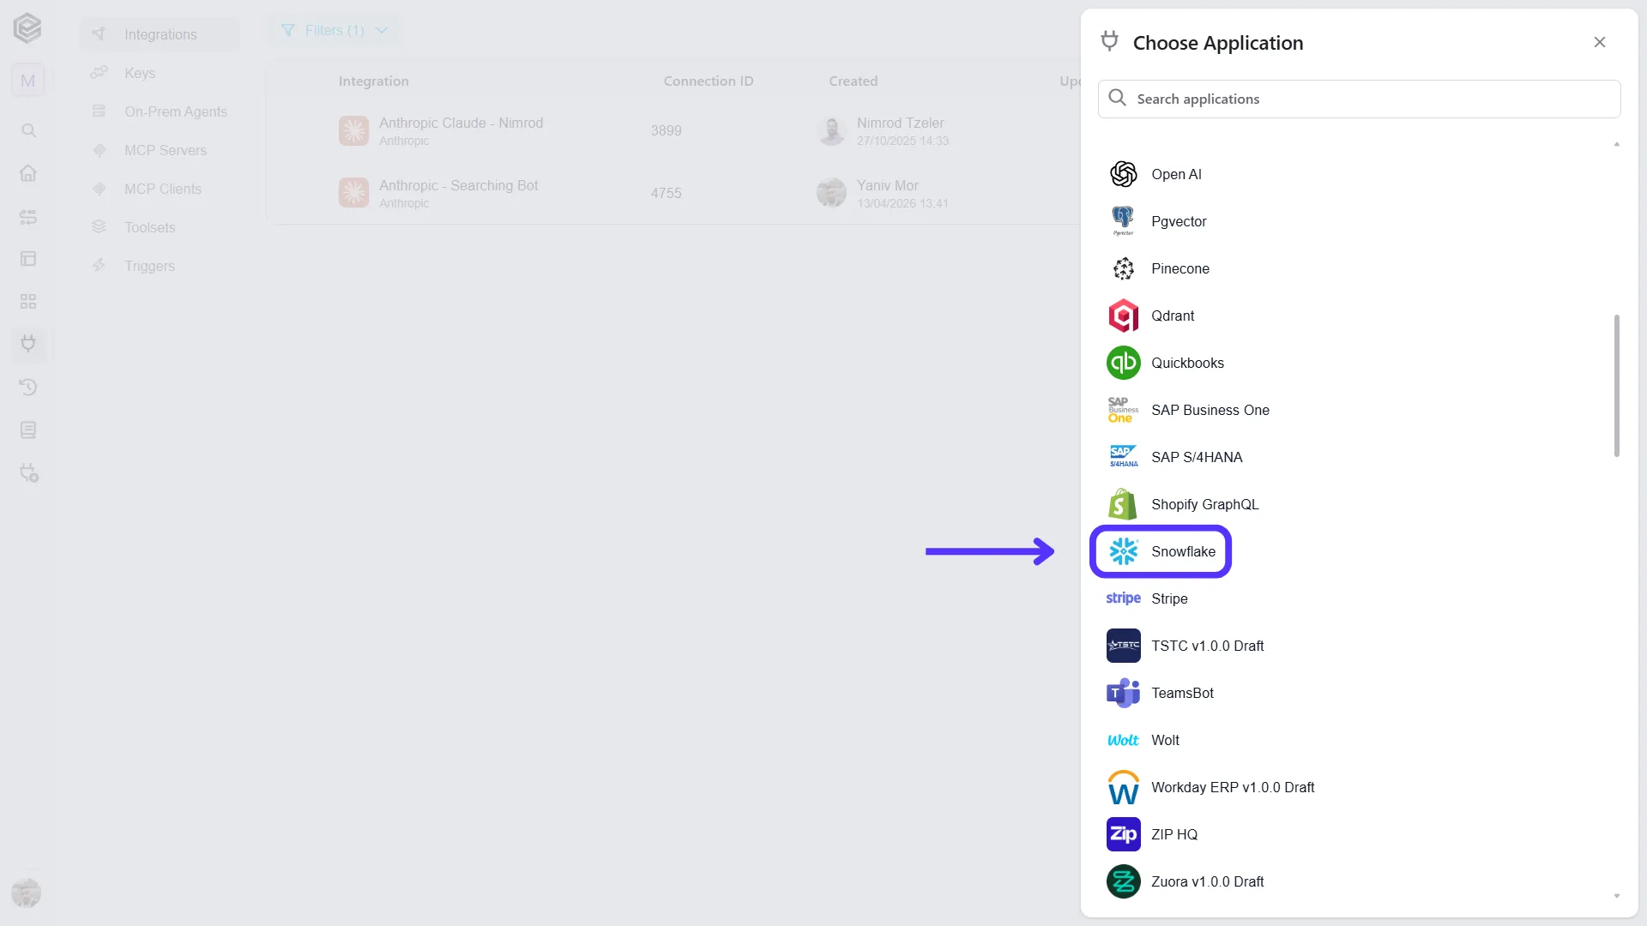This screenshot has width=1647, height=926.
Task: Go to home via the sidebar house icon
Action: click(28, 173)
